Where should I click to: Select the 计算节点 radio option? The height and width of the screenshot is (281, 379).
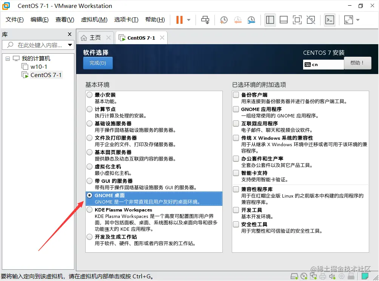click(89, 109)
